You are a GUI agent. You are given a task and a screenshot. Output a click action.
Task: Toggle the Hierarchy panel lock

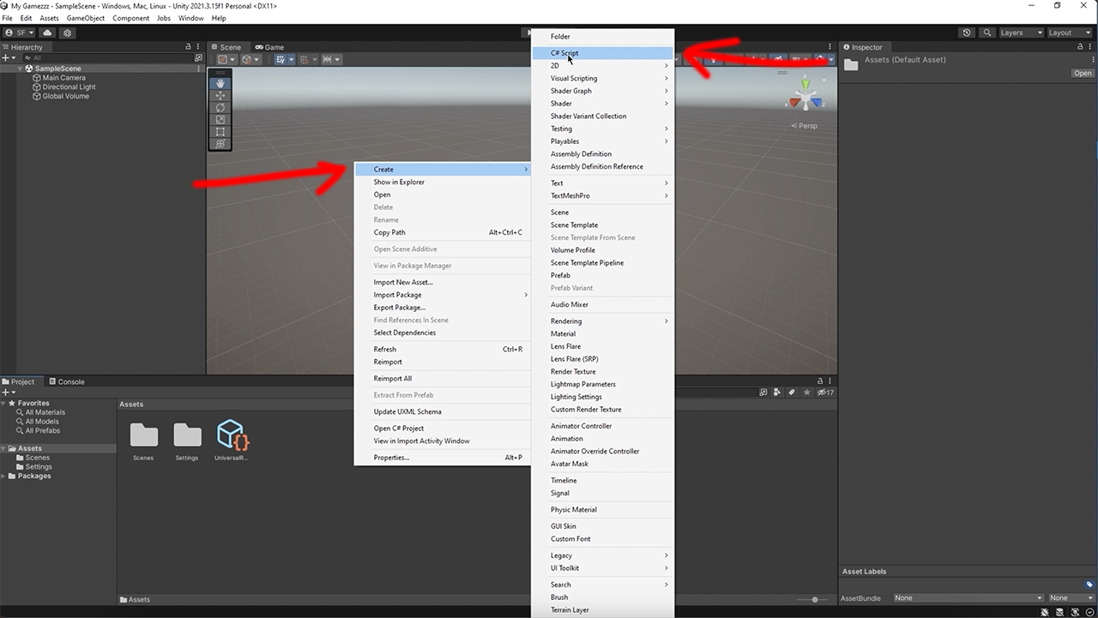point(189,47)
